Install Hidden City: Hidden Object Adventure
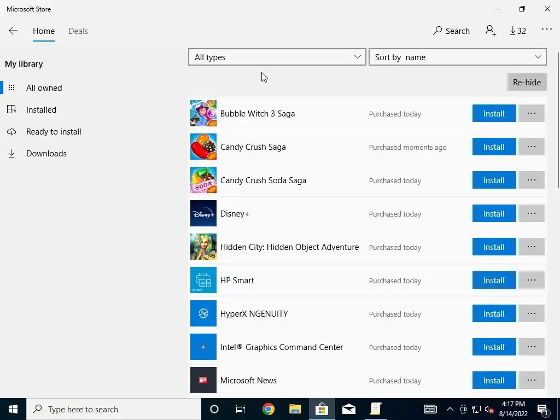Screen dimensions: 560x420 click(x=494, y=247)
